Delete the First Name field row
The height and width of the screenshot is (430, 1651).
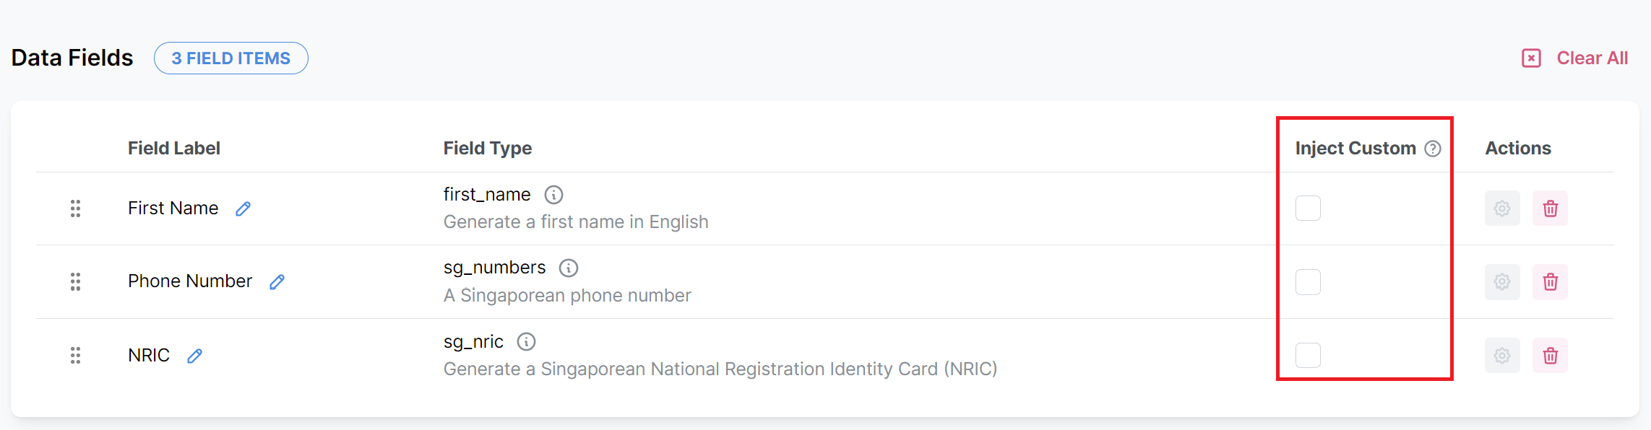[x=1550, y=209]
